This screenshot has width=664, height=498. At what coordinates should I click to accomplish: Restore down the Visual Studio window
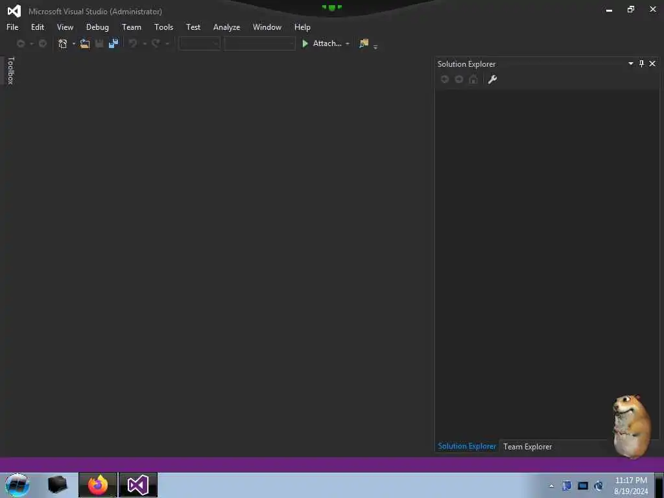(x=631, y=9)
